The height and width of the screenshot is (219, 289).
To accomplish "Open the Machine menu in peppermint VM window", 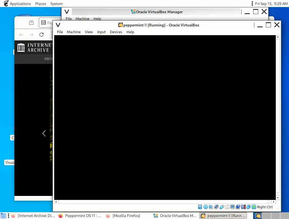I will coord(74,32).
